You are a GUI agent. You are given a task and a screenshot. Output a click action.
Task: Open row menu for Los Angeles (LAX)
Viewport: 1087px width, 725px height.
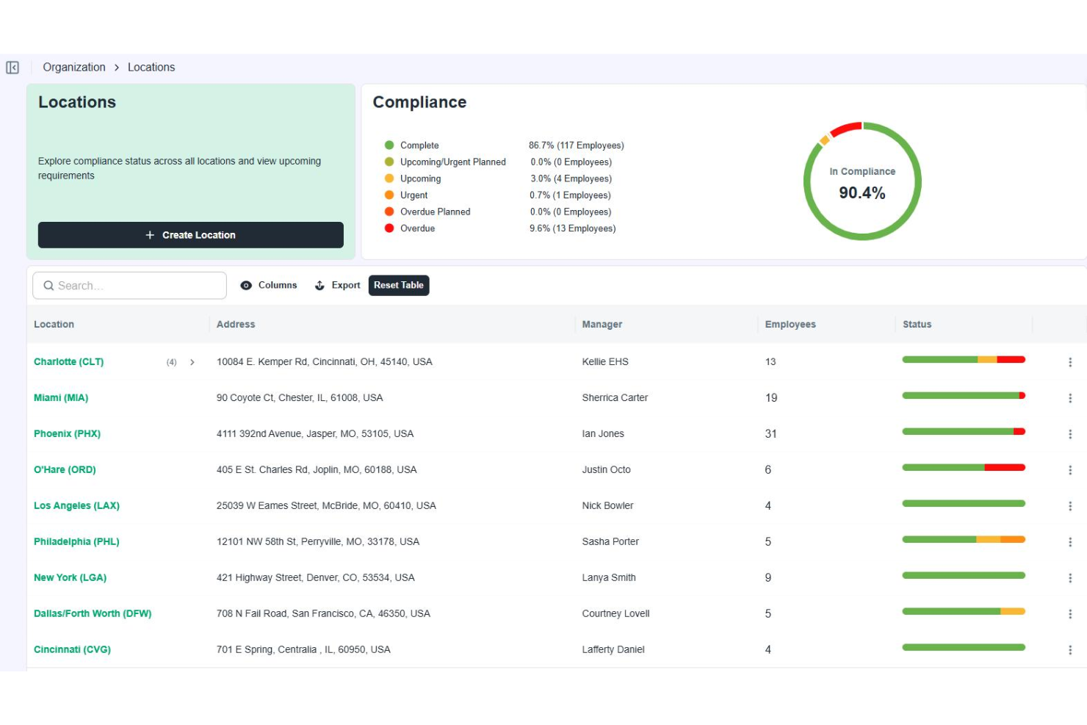coord(1070,506)
